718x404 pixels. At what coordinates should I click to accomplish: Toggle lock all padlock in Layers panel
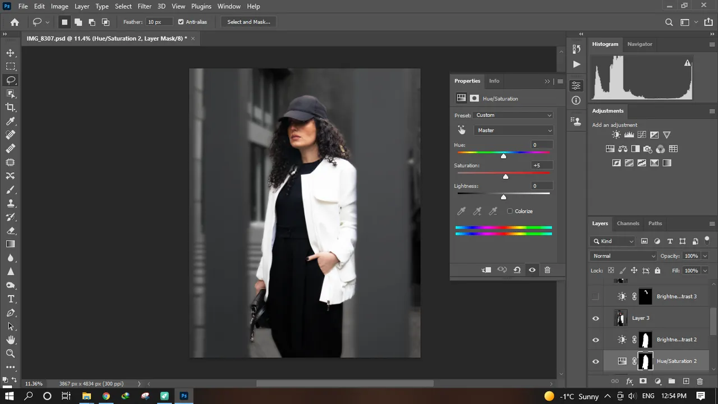(x=657, y=270)
